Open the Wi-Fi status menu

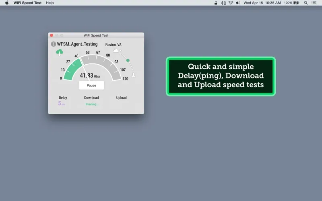[x=231, y=3]
